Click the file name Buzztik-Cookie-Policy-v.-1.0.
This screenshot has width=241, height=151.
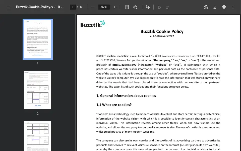(40, 7)
